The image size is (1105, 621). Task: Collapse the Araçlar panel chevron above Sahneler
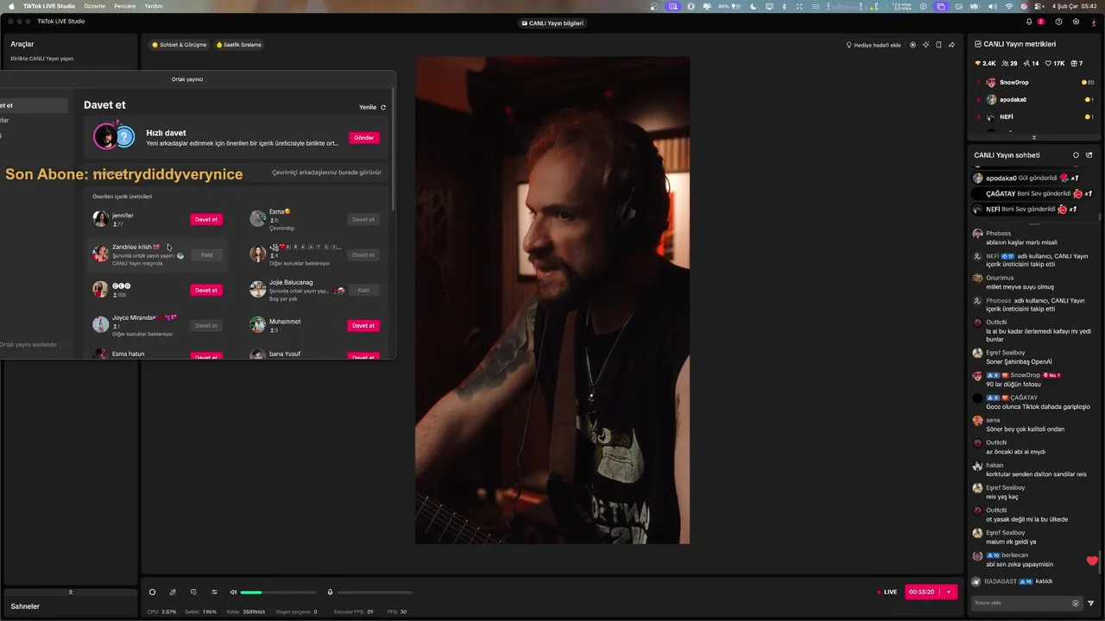(71, 592)
